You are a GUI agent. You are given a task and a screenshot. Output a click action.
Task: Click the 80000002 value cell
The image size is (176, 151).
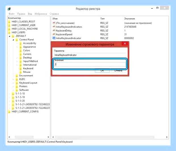pos(129,38)
